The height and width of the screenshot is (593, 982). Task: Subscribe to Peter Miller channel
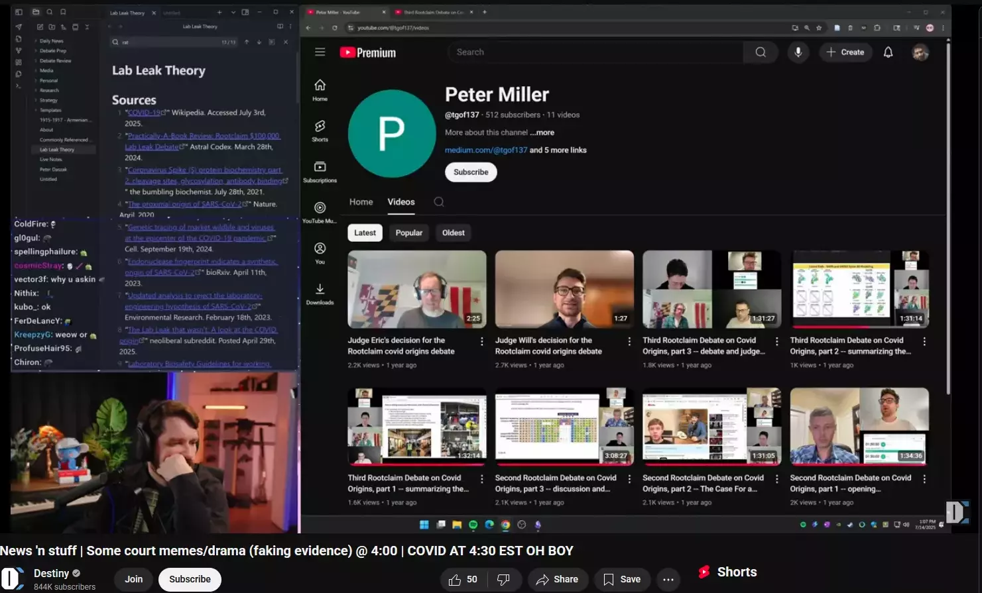pos(471,172)
